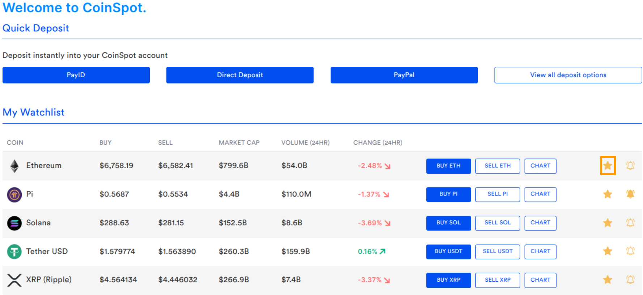Click BUY XRP
The height and width of the screenshot is (295, 643).
click(448, 280)
